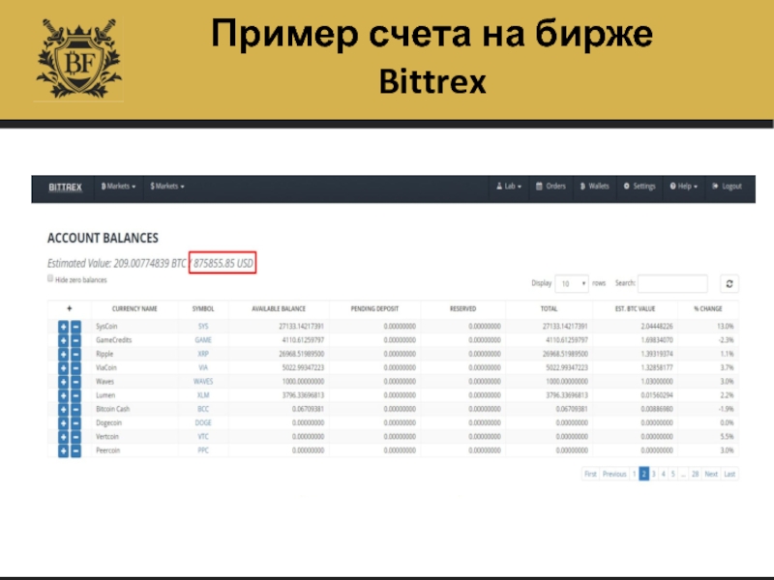Go to the Previous page of balances
This screenshot has height=580, width=774.
[614, 474]
